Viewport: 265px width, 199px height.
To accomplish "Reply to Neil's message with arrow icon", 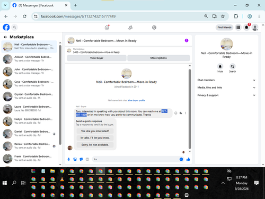I will click(x=181, y=113).
